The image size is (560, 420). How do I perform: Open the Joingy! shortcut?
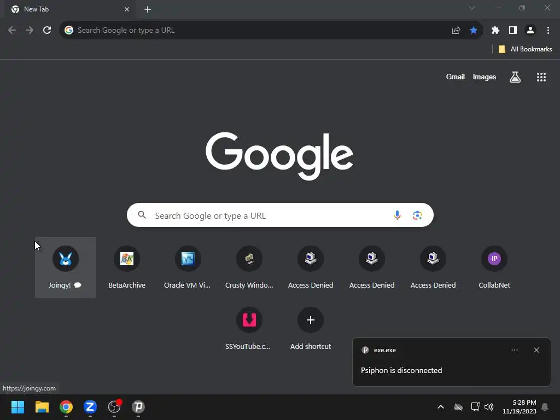pyautogui.click(x=66, y=267)
